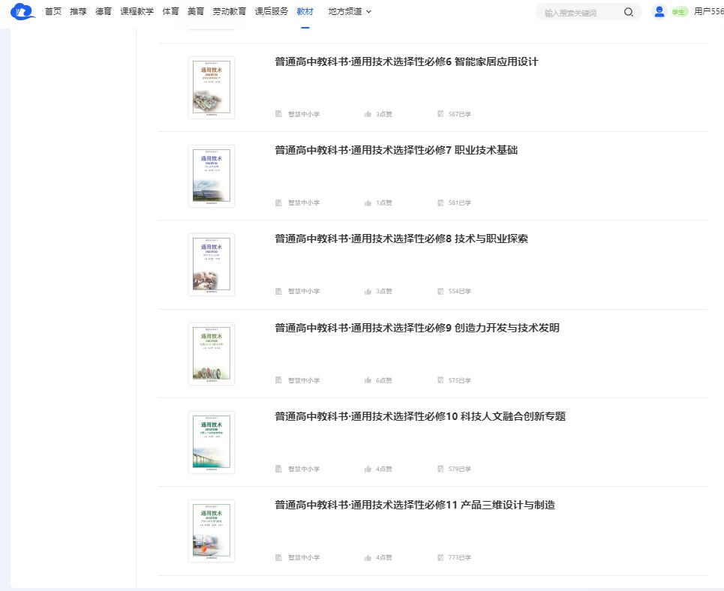This screenshot has width=724, height=591.
Task: Click thumbs-up icon for 技术与职业探索 textbook
Action: click(368, 291)
